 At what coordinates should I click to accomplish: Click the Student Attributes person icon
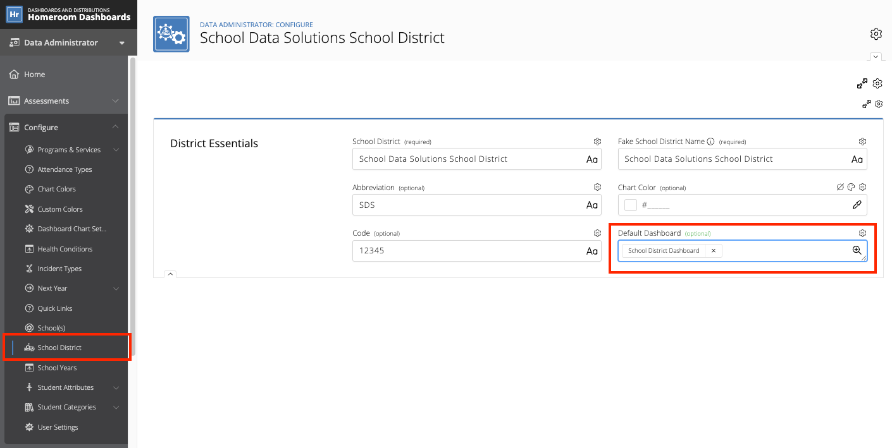tap(29, 387)
